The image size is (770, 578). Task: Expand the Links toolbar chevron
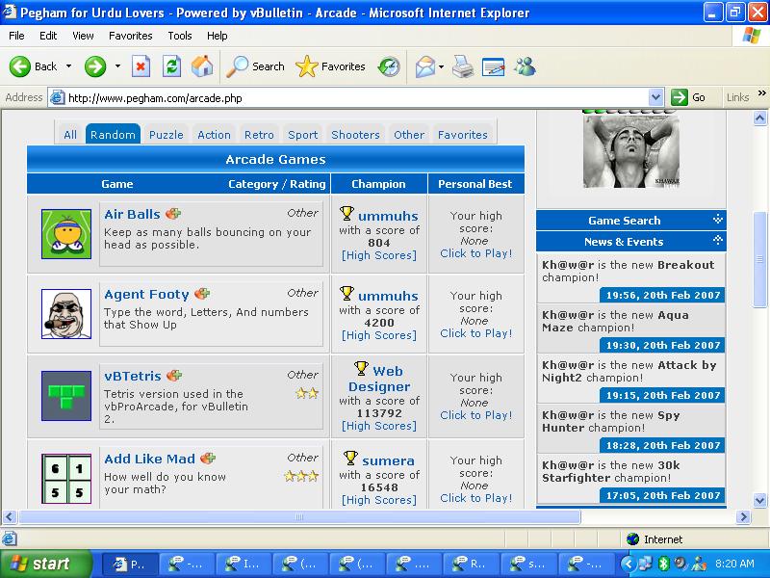762,93
